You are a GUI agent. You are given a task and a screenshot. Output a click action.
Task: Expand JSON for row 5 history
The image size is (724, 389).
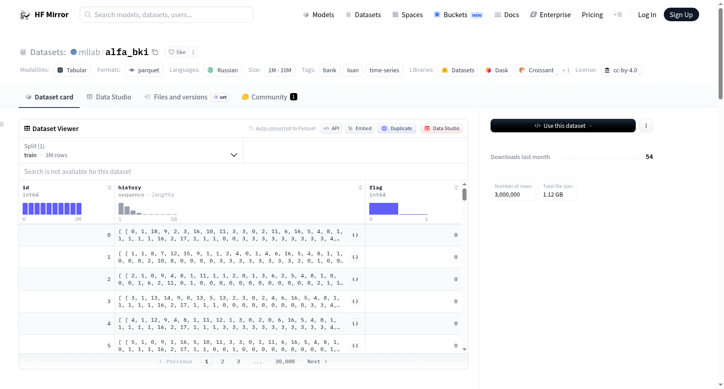[355, 346]
